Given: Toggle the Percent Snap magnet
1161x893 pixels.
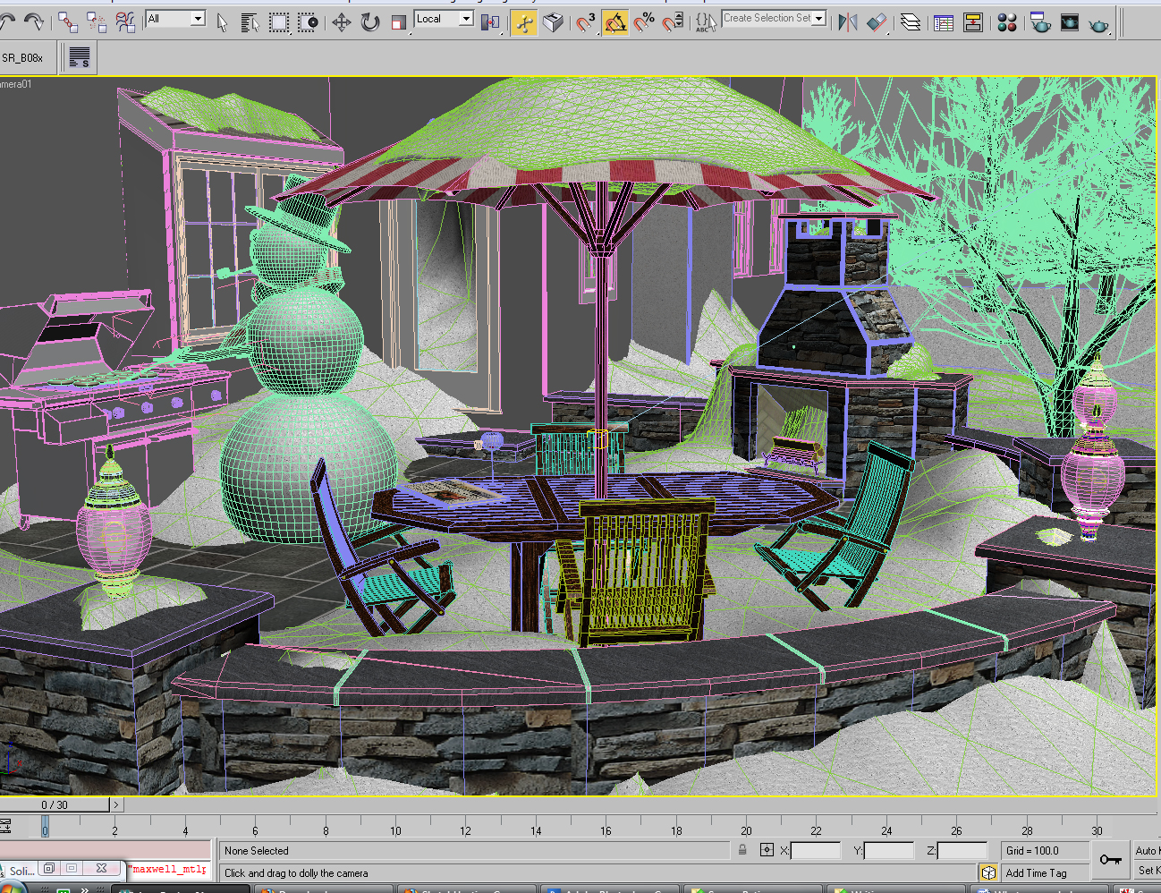Looking at the screenshot, I should click(645, 21).
